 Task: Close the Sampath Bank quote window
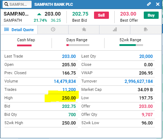click(158, 4)
